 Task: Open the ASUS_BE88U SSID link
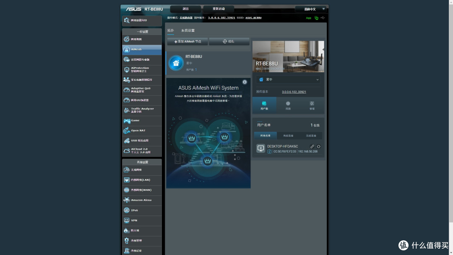click(x=253, y=18)
